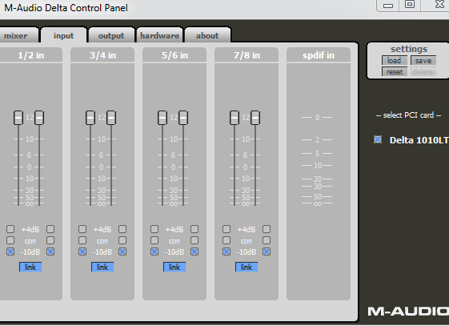
Task: Click the 5/6 in channel header
Action: click(x=174, y=55)
